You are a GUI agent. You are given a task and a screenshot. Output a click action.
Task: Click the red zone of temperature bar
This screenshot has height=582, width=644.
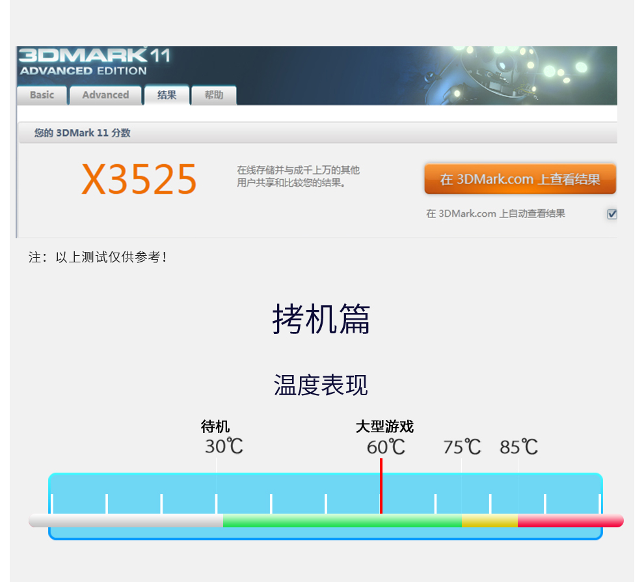(x=570, y=521)
